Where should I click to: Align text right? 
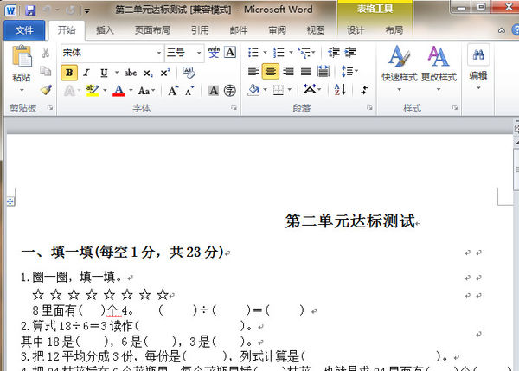[288, 71]
